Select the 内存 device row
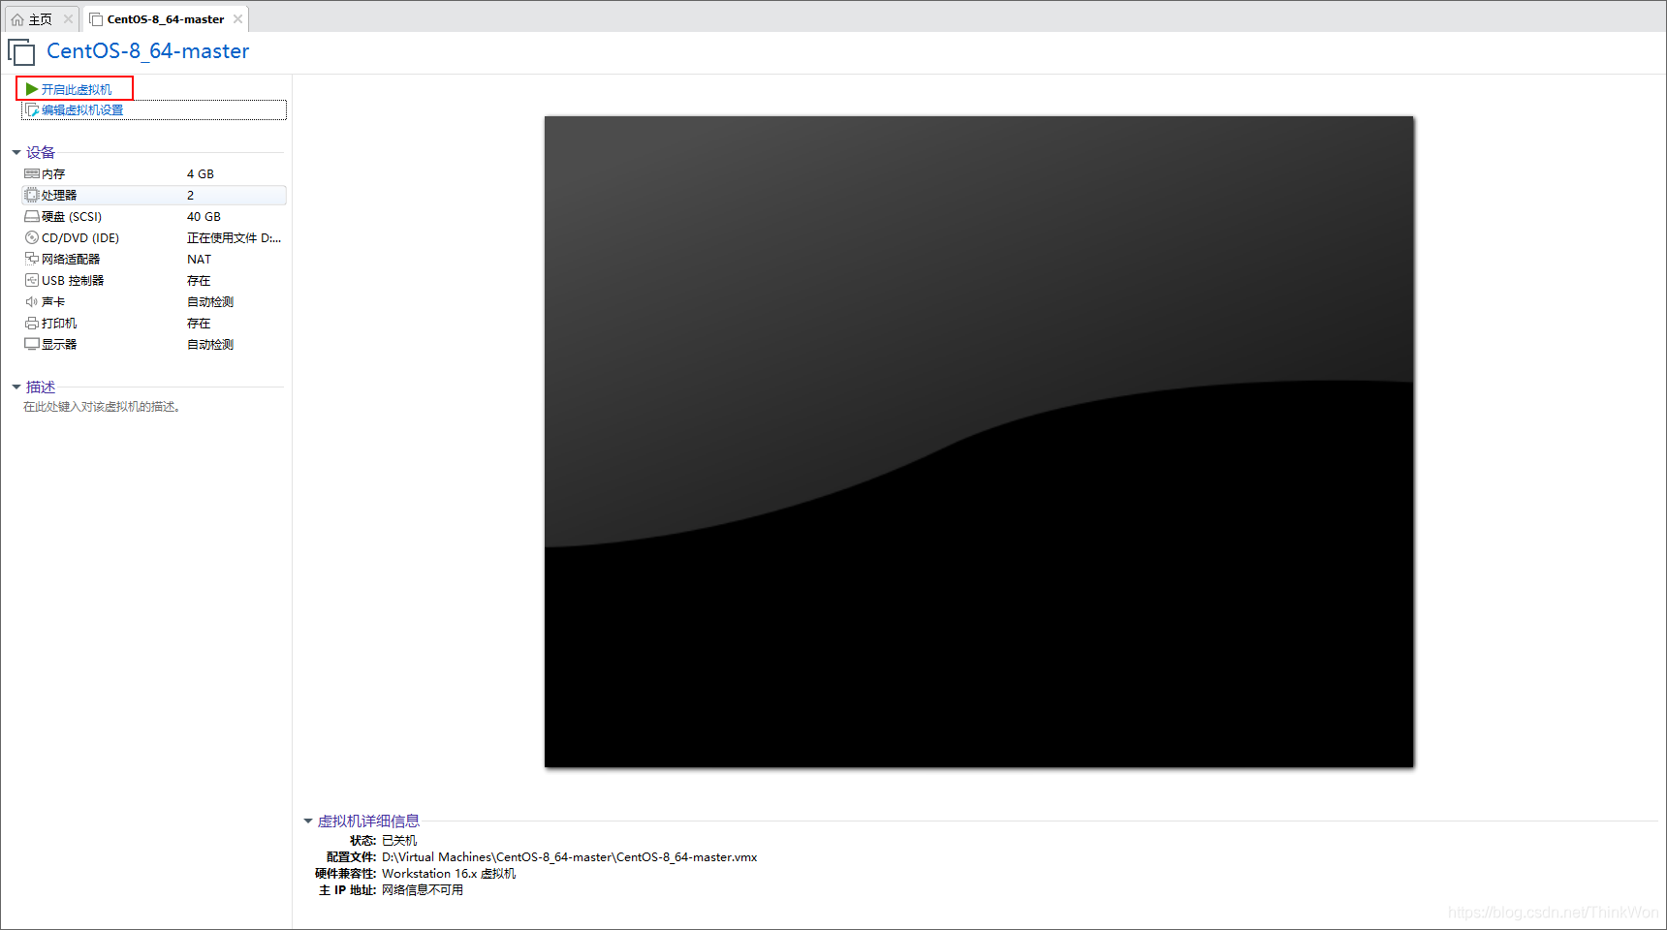This screenshot has height=930, width=1667. (x=154, y=174)
